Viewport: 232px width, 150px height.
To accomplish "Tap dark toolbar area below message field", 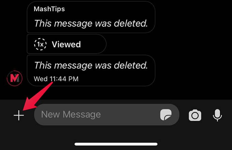I will click(116, 133).
